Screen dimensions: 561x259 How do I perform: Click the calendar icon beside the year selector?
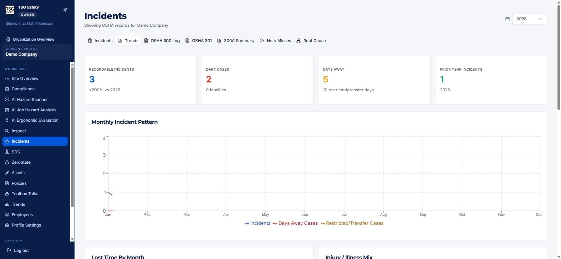point(507,19)
